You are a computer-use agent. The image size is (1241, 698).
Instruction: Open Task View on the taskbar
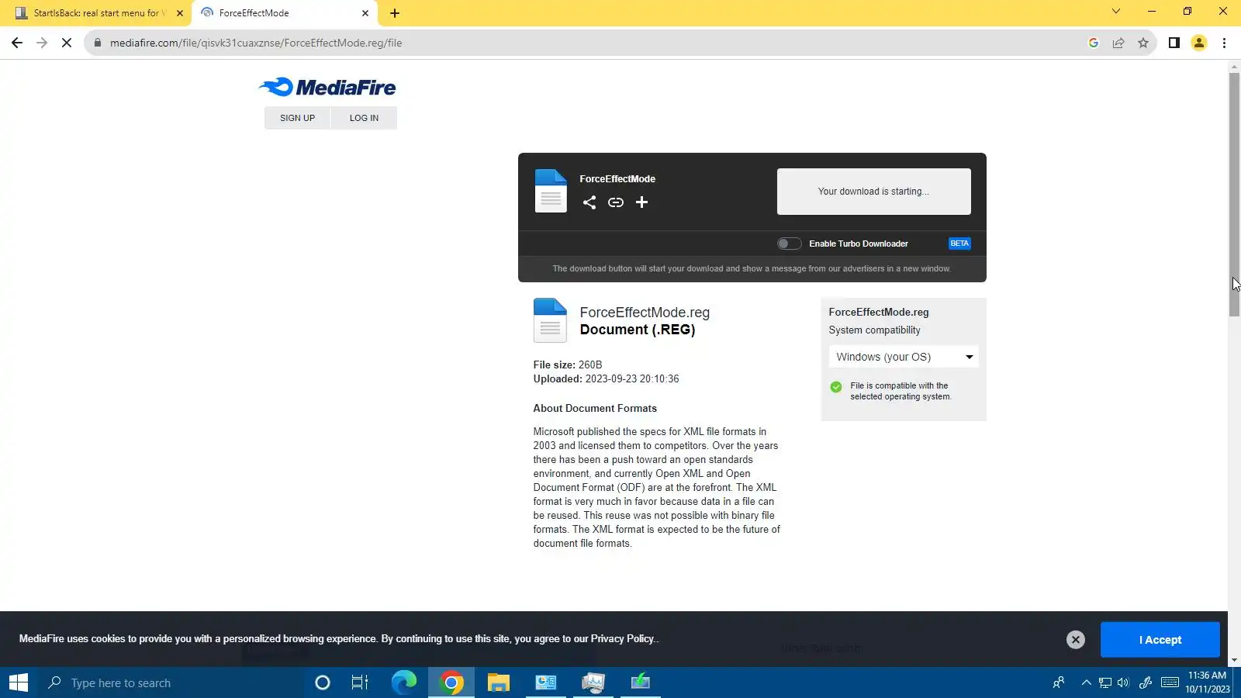[360, 682]
